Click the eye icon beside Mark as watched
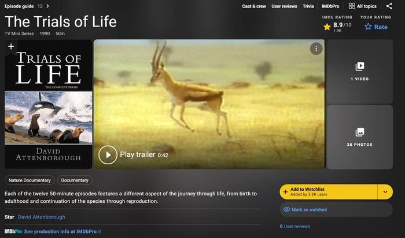 [287, 209]
